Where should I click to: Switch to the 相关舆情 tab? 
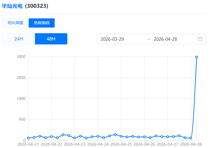[15, 23]
